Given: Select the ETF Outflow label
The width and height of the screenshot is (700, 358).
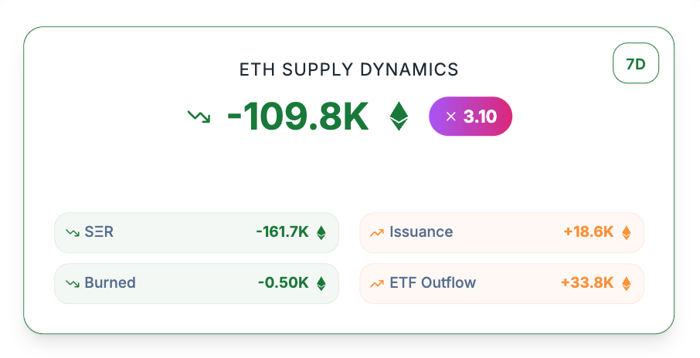Looking at the screenshot, I should [x=433, y=283].
